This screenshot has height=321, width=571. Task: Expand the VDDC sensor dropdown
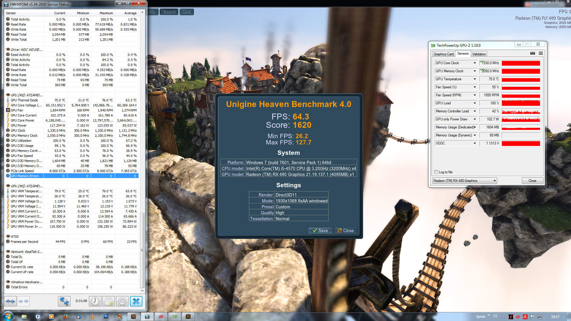point(475,143)
